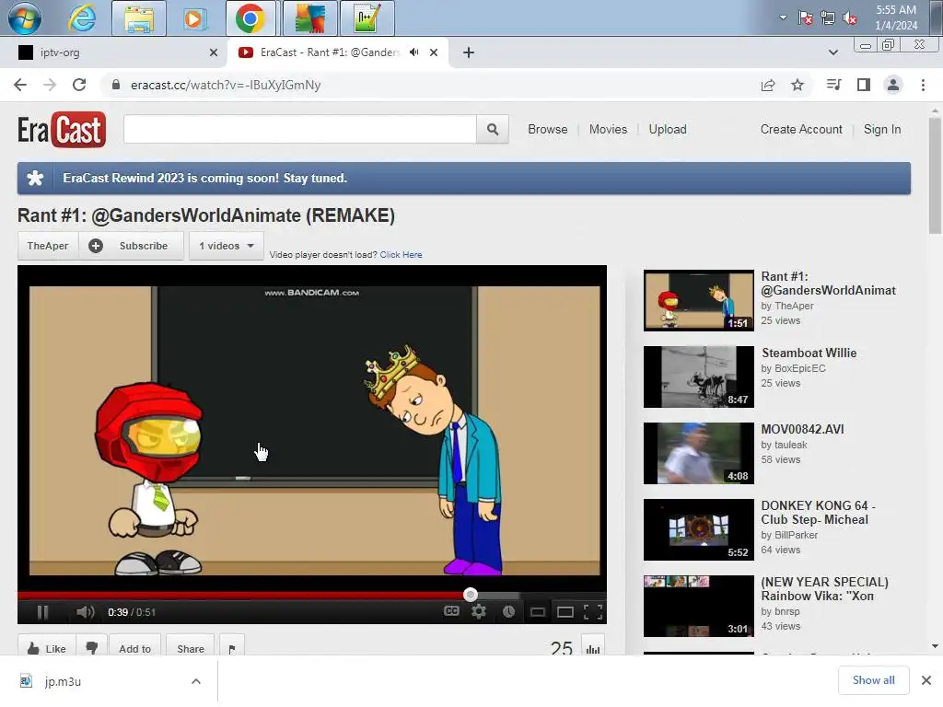
Task: Click the watch later clock icon
Action: click(508, 611)
